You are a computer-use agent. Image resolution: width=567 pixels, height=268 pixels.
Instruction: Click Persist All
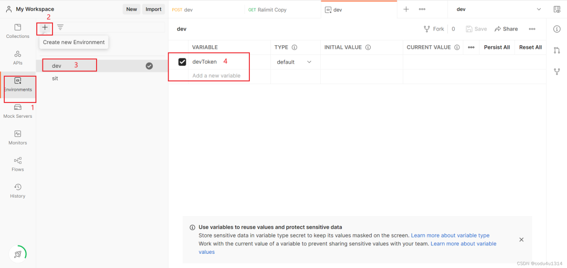(497, 47)
